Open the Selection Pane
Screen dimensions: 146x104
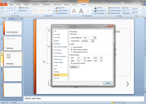point(114,13)
